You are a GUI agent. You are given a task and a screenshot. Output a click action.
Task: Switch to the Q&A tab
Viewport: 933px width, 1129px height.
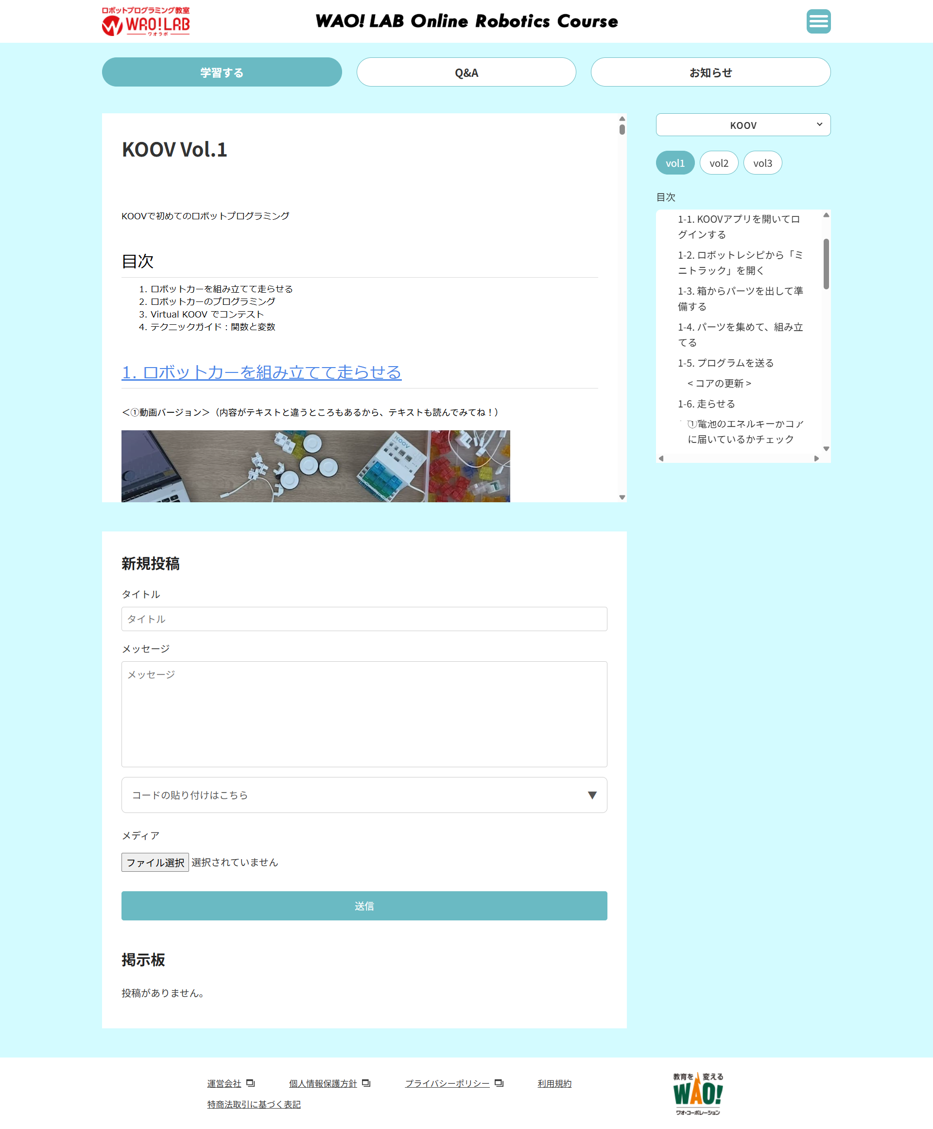click(466, 72)
